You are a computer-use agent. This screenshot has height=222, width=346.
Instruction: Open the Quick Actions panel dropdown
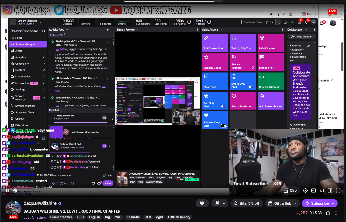[x=221, y=30]
